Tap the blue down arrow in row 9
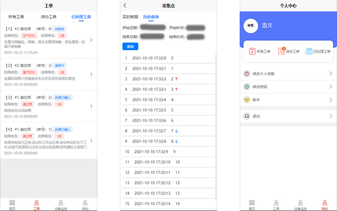Image resolution: width=337 pixels, height=211 pixels. click(x=176, y=142)
